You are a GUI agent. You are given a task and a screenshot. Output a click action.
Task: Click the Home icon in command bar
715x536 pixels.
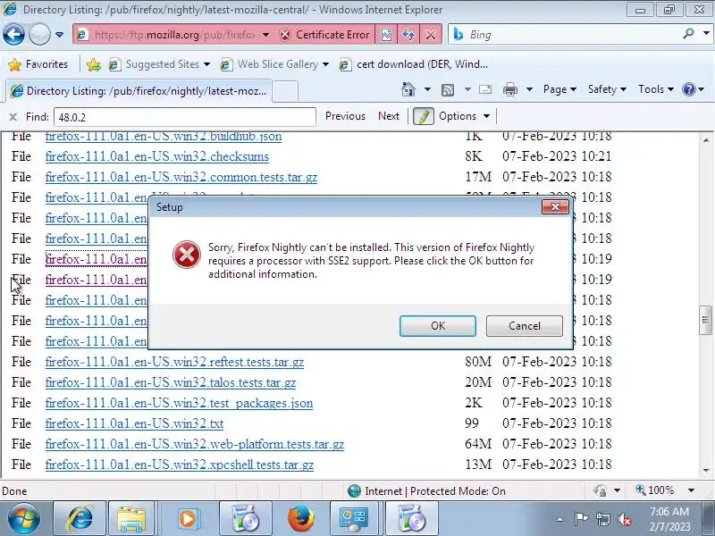click(x=408, y=89)
